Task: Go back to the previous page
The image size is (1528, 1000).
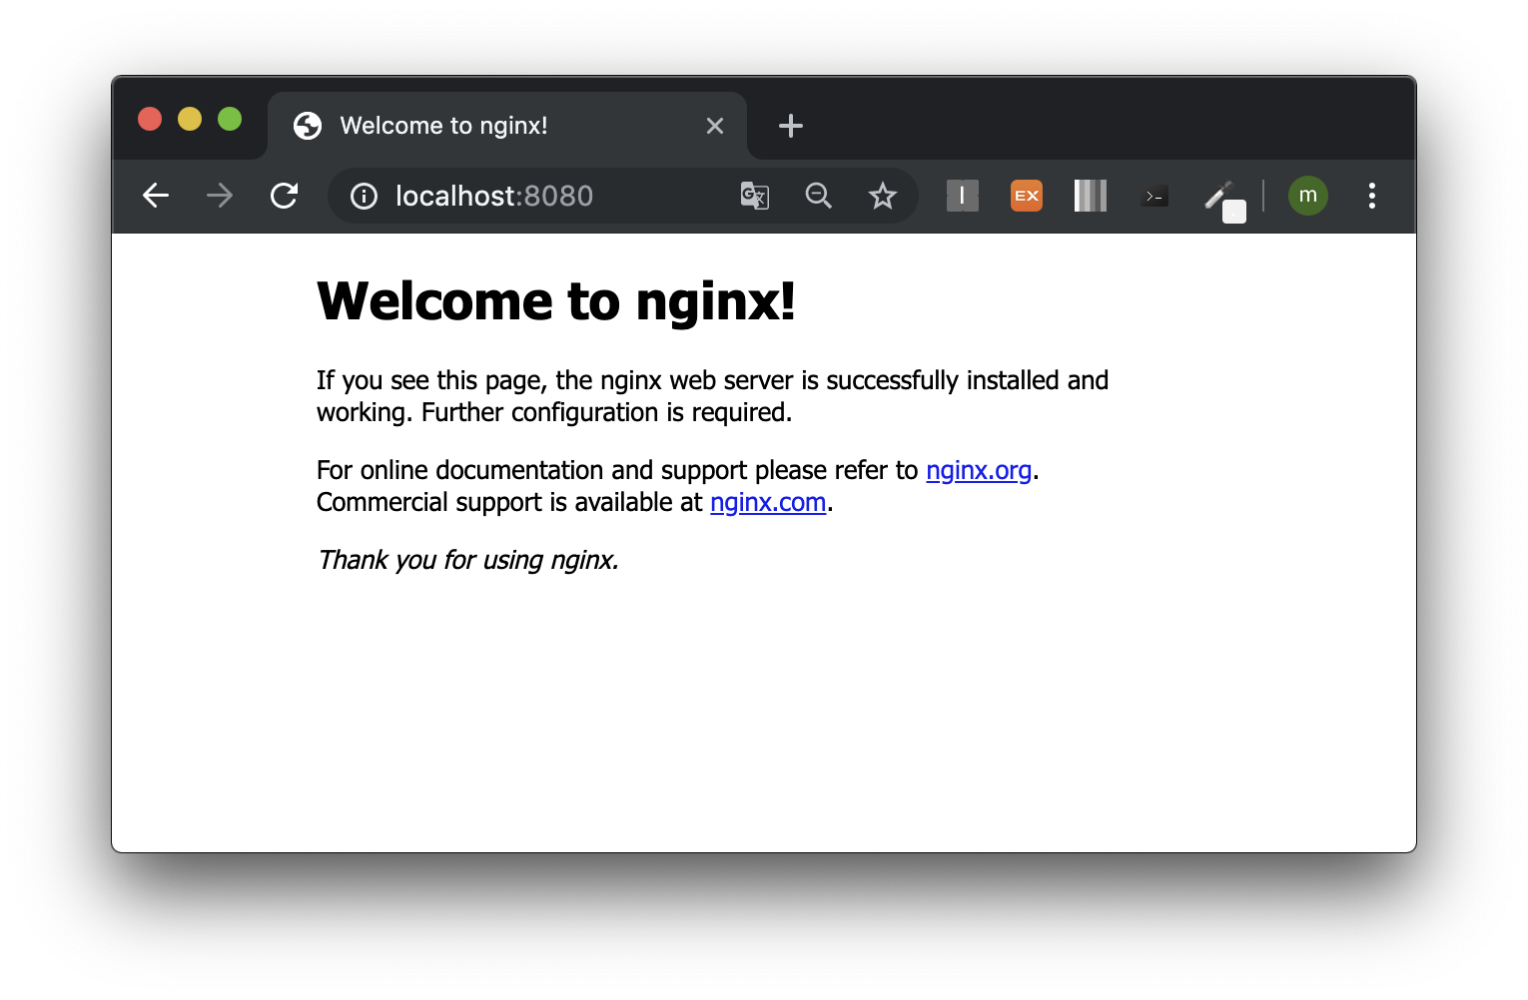Action: point(156,196)
